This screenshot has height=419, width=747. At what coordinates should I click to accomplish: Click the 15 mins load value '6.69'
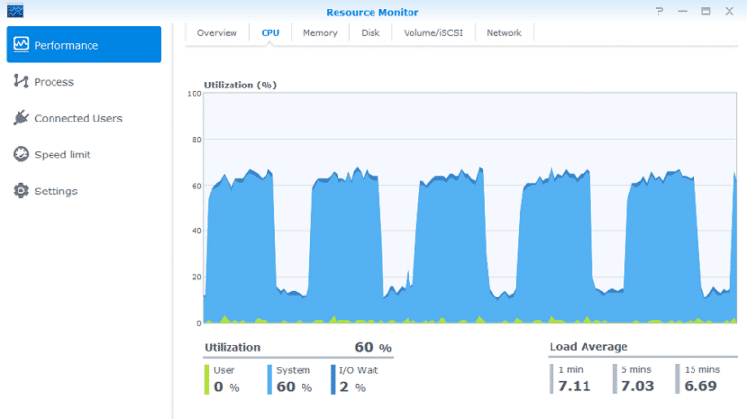coord(700,386)
